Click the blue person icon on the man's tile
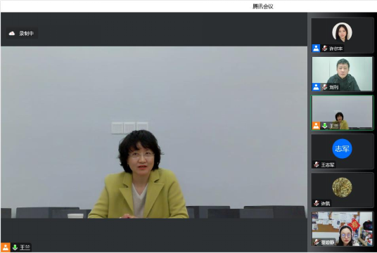The image size is (377, 253). click(316, 86)
